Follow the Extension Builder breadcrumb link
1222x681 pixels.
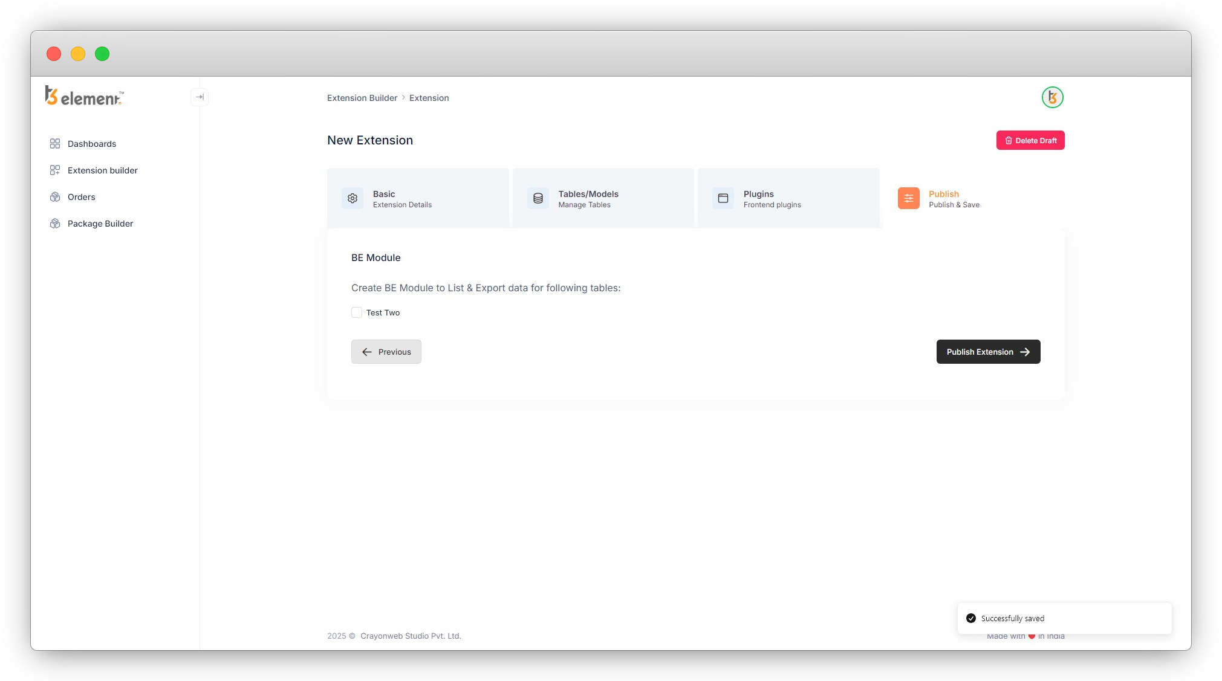tap(362, 98)
